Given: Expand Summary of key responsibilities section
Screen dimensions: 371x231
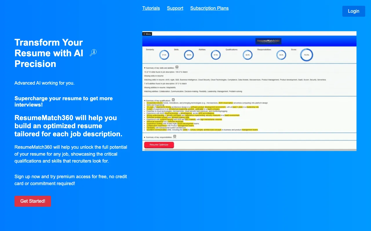Looking at the screenshot, I should (158, 137).
